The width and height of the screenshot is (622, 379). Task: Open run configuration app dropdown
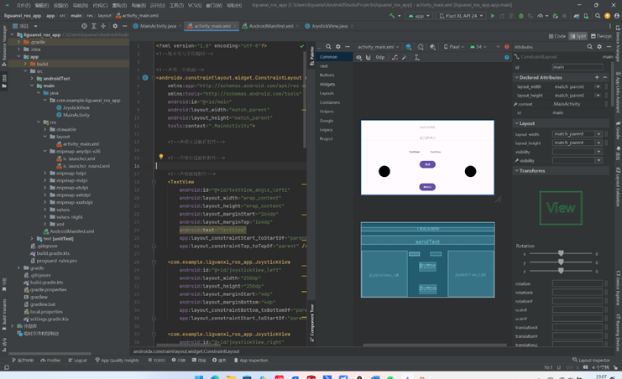tap(419, 16)
